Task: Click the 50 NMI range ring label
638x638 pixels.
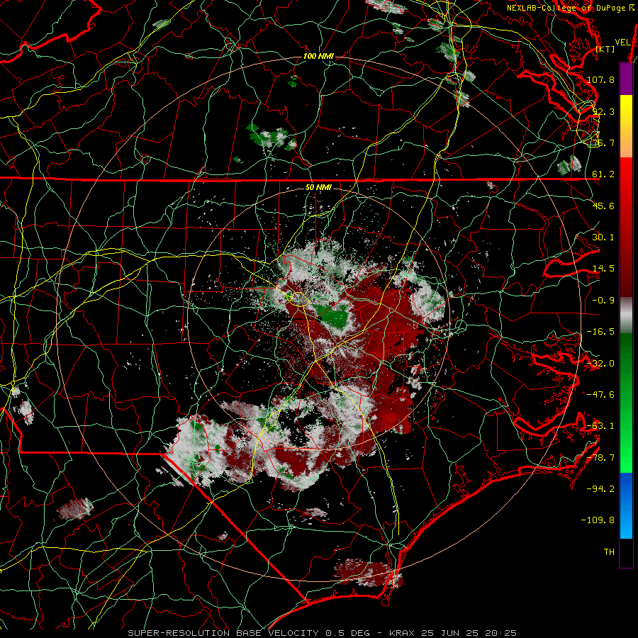Action: tap(318, 188)
